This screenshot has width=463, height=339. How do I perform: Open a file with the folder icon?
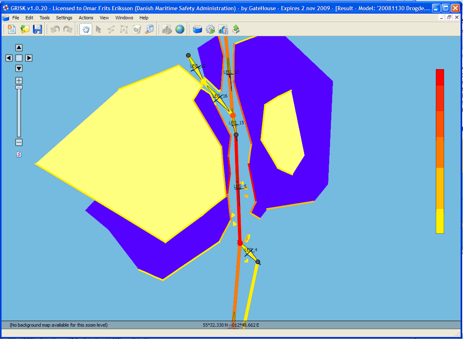pos(25,29)
